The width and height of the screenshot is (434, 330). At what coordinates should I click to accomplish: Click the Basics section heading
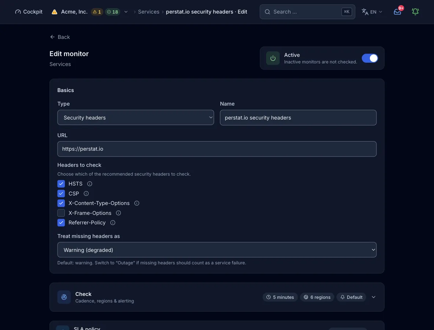66,90
